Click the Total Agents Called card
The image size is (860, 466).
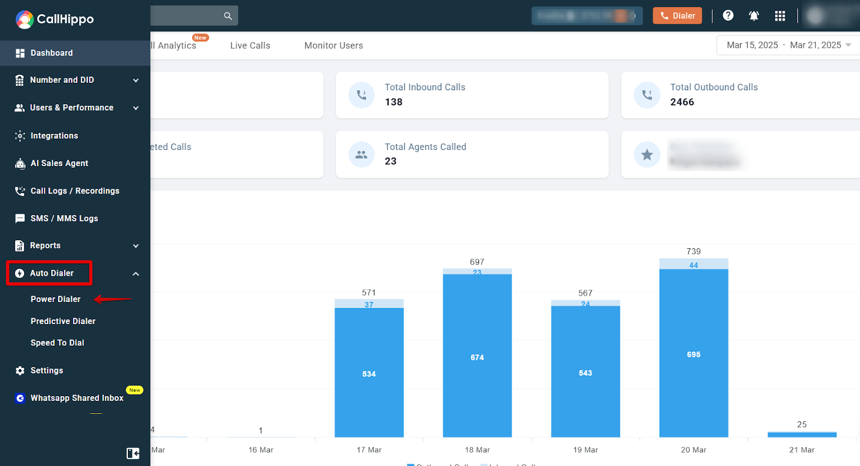tap(472, 155)
